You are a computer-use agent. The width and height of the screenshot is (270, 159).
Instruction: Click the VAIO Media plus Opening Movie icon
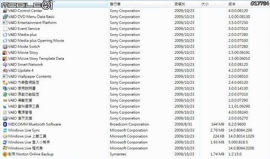[5, 41]
